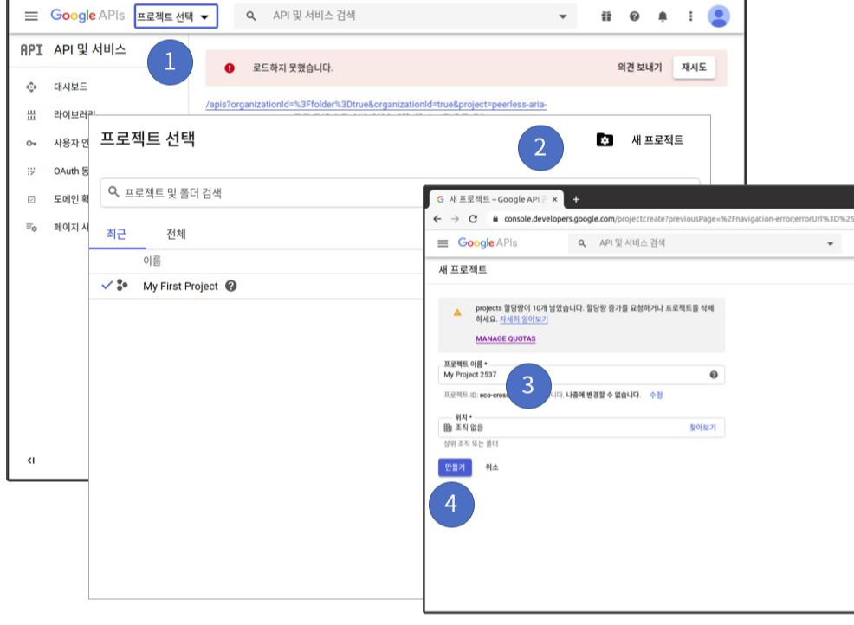This screenshot has height=625, width=854.
Task: Click the 대시보드 sidebar icon
Action: pos(31,87)
